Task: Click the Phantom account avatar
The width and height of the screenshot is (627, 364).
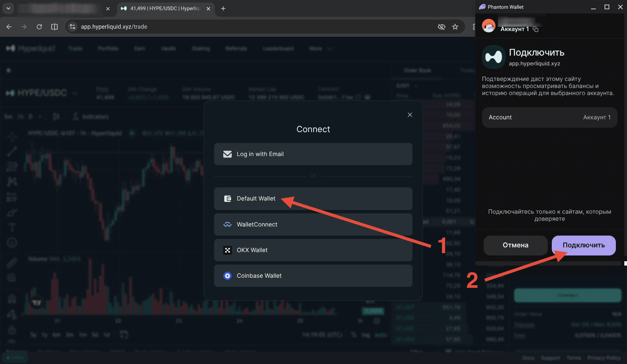Action: (x=489, y=26)
